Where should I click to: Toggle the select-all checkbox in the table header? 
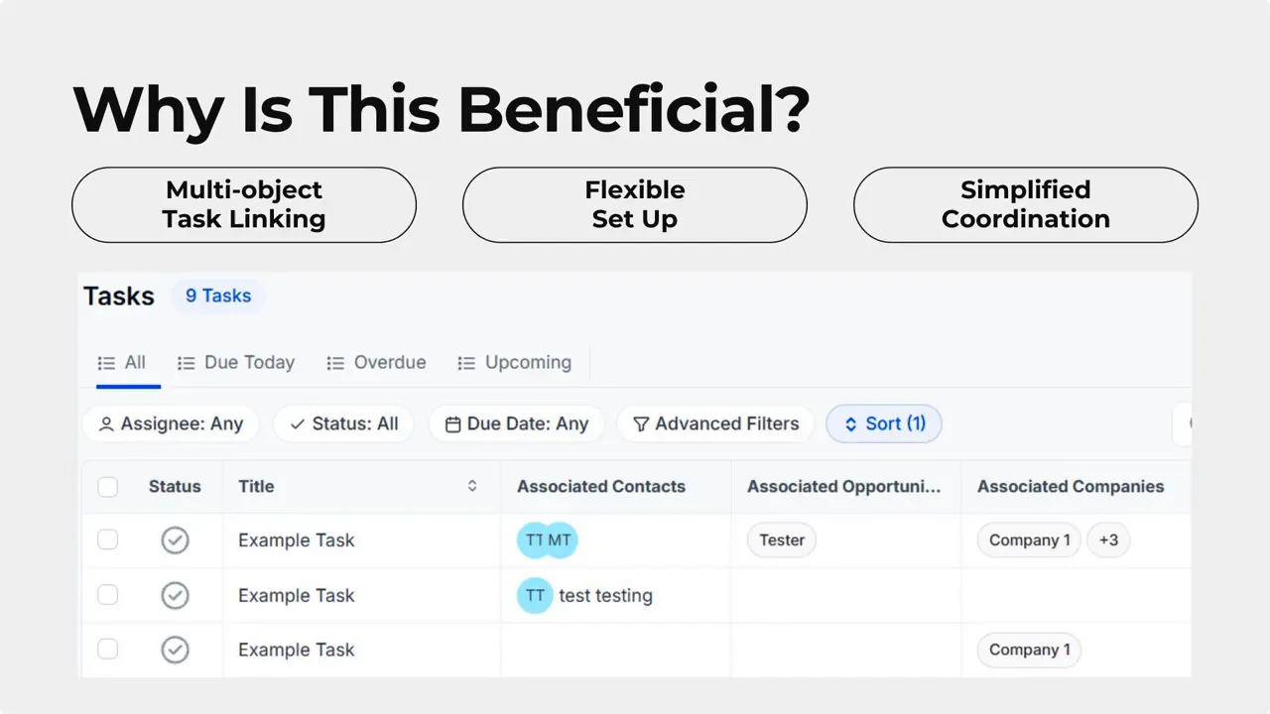107,487
